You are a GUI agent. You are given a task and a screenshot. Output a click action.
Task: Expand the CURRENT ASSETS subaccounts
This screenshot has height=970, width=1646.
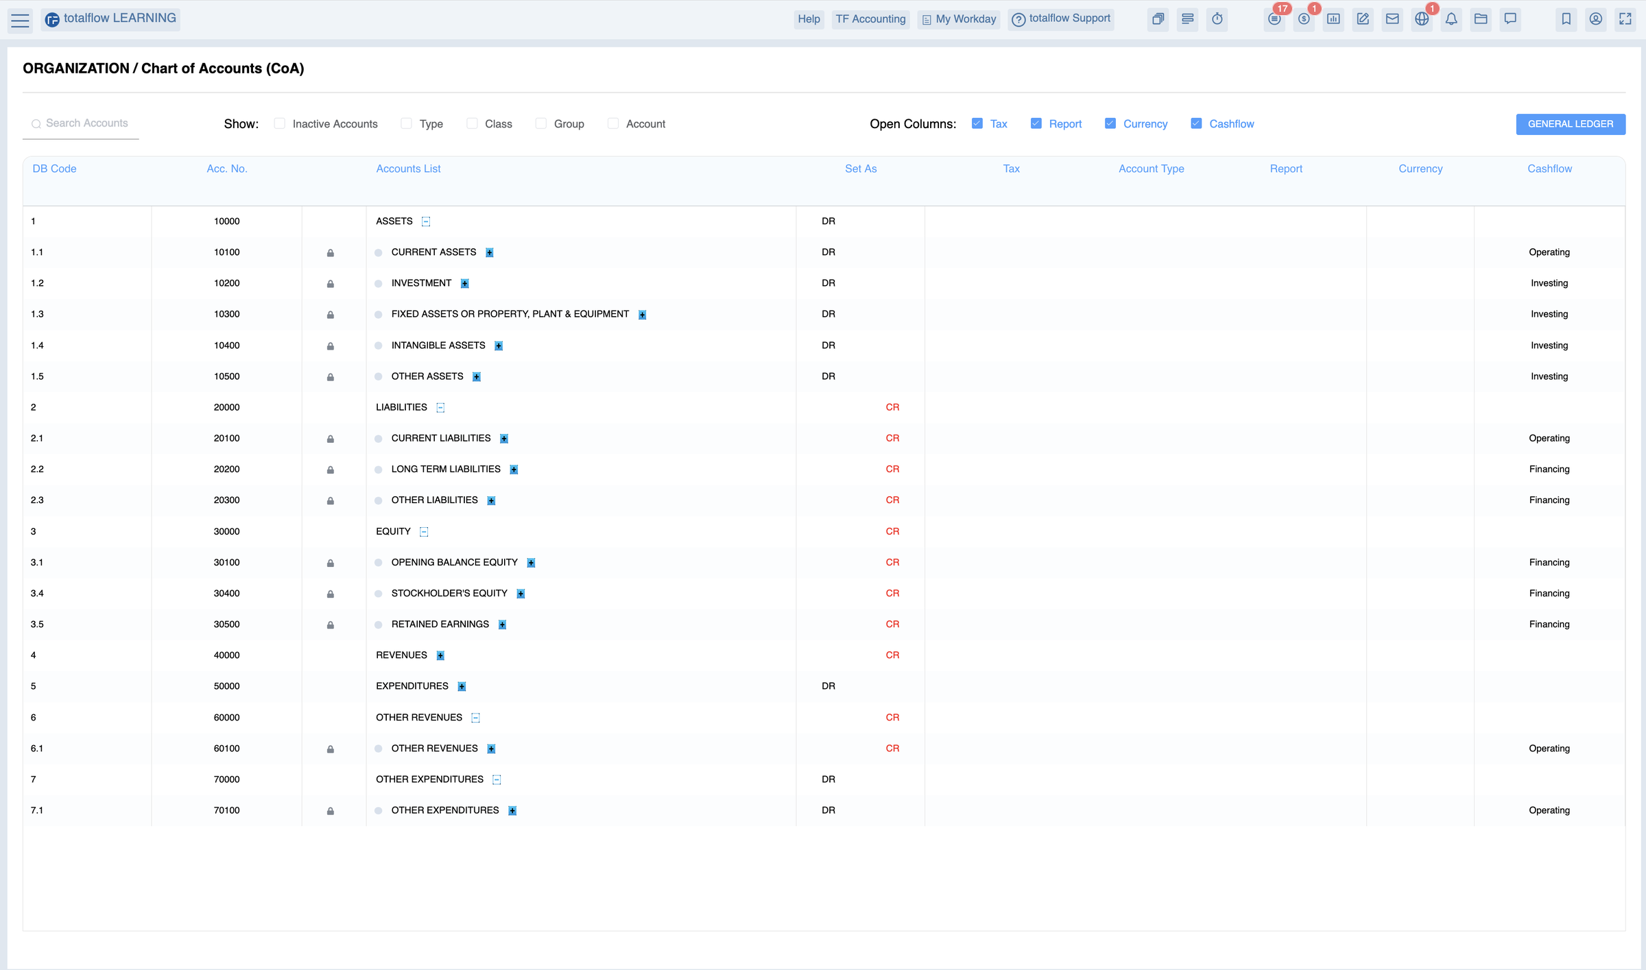(x=490, y=253)
